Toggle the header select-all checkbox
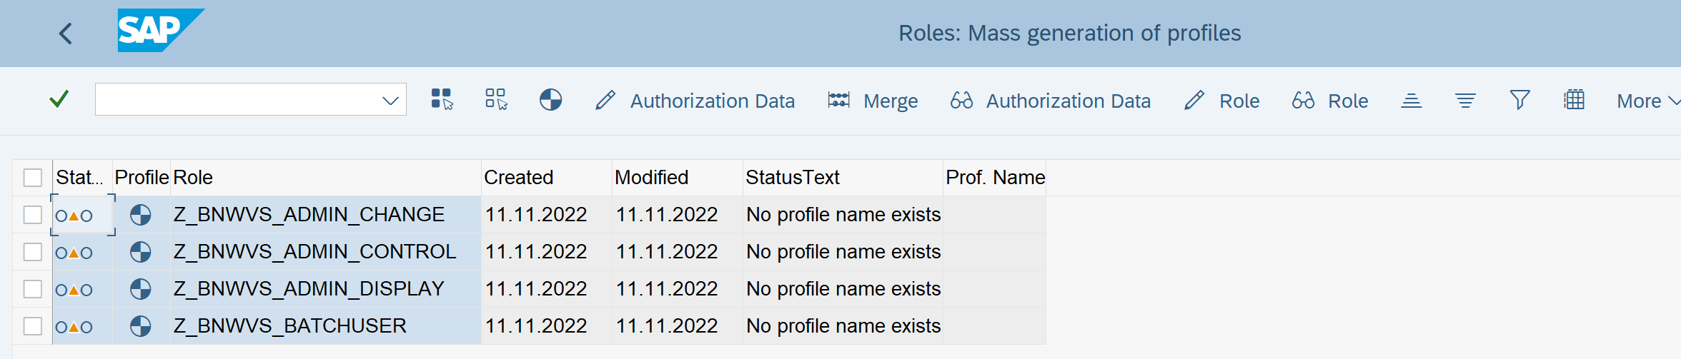The image size is (1681, 359). point(33,178)
